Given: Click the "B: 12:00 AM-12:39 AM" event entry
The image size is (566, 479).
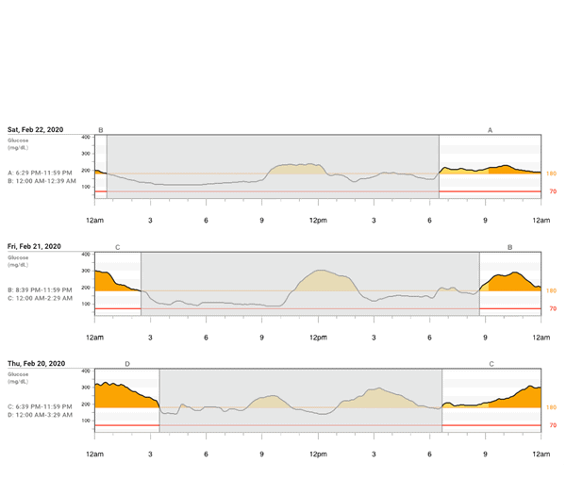Looking at the screenshot, I should [x=42, y=181].
